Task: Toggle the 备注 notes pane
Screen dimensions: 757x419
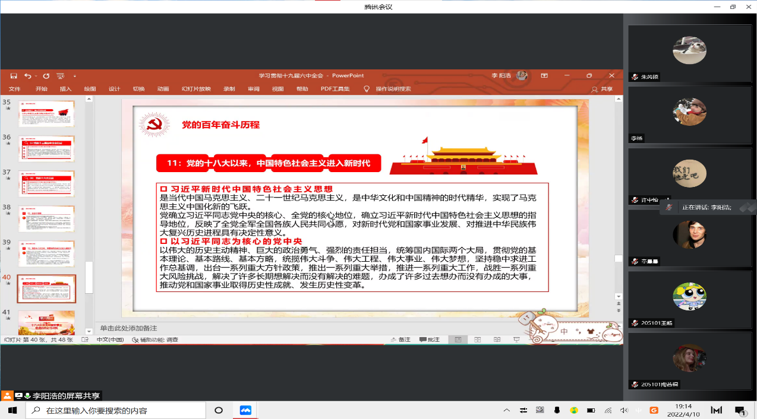Action: tap(399, 339)
